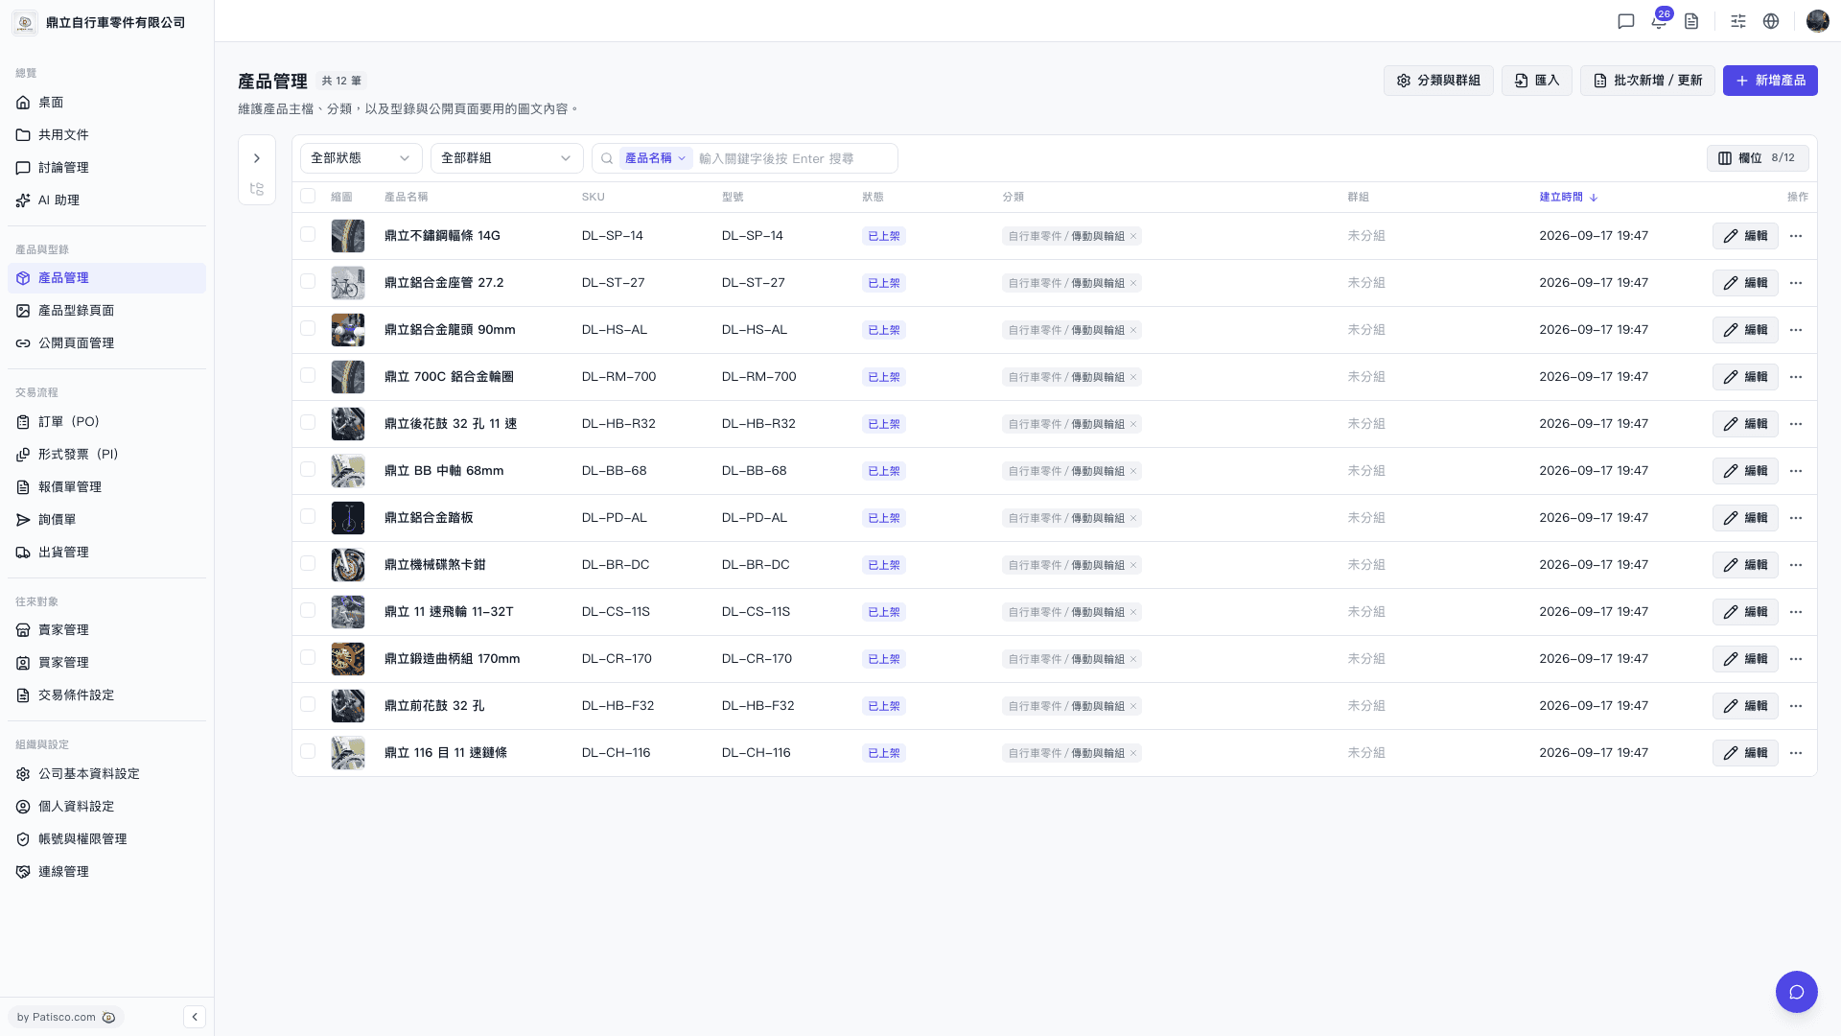Open the 全部狀態 status dropdown
The width and height of the screenshot is (1841, 1036).
point(361,158)
